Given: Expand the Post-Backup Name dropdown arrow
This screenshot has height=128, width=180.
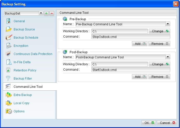Looking at the screenshot, I should tap(168, 57).
